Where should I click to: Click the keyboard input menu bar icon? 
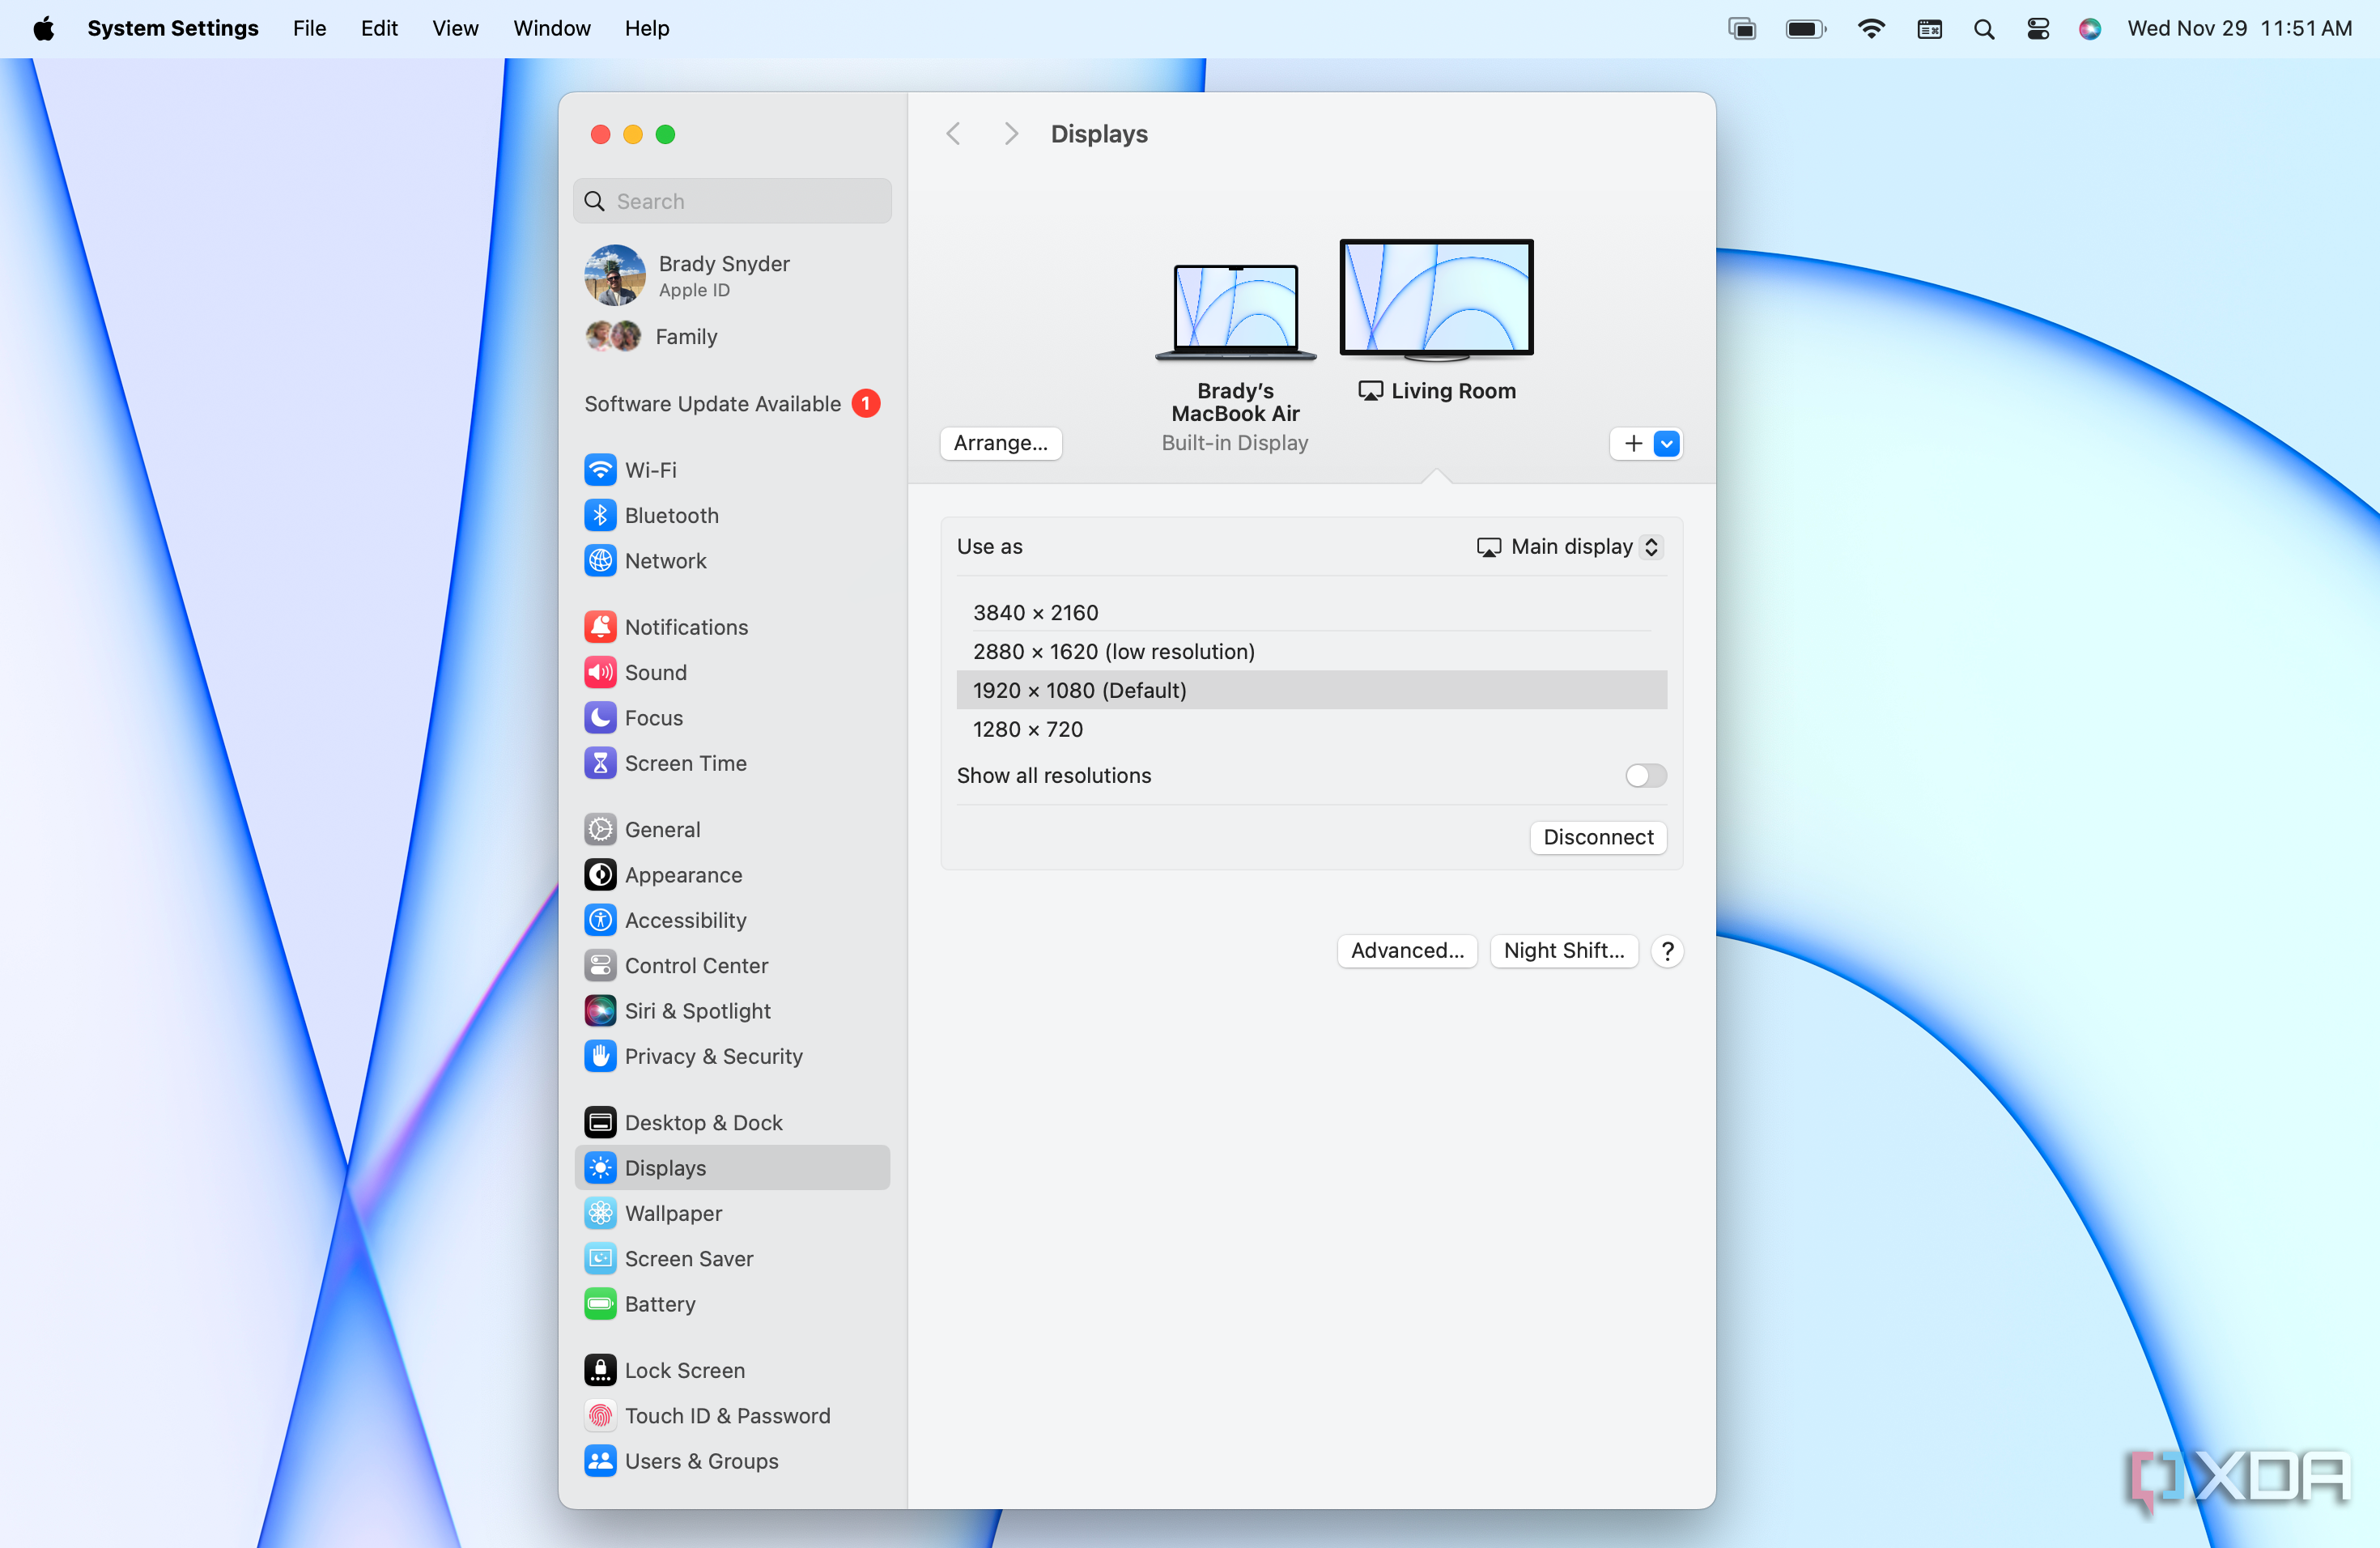(1930, 29)
